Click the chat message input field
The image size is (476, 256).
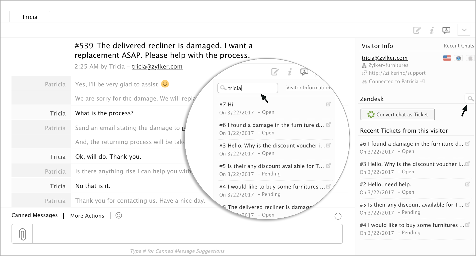click(187, 234)
